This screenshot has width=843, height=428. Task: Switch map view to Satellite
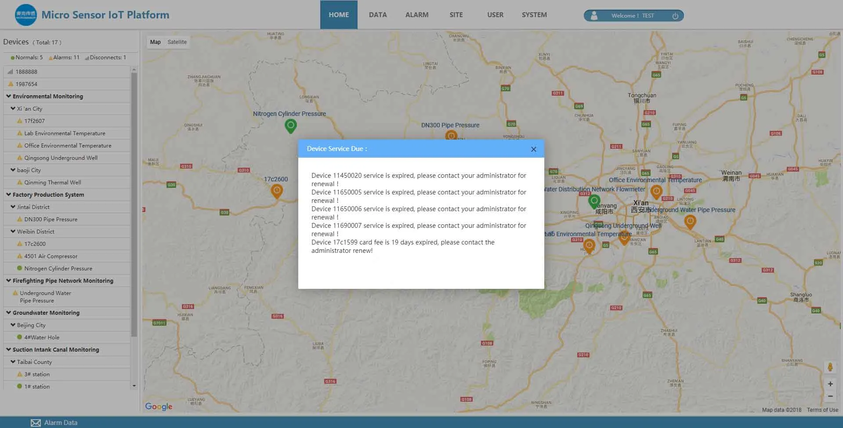coord(177,42)
